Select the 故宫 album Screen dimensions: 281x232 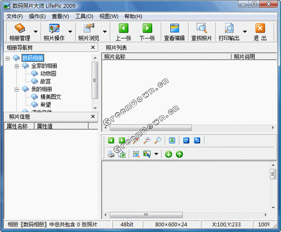[46, 81]
